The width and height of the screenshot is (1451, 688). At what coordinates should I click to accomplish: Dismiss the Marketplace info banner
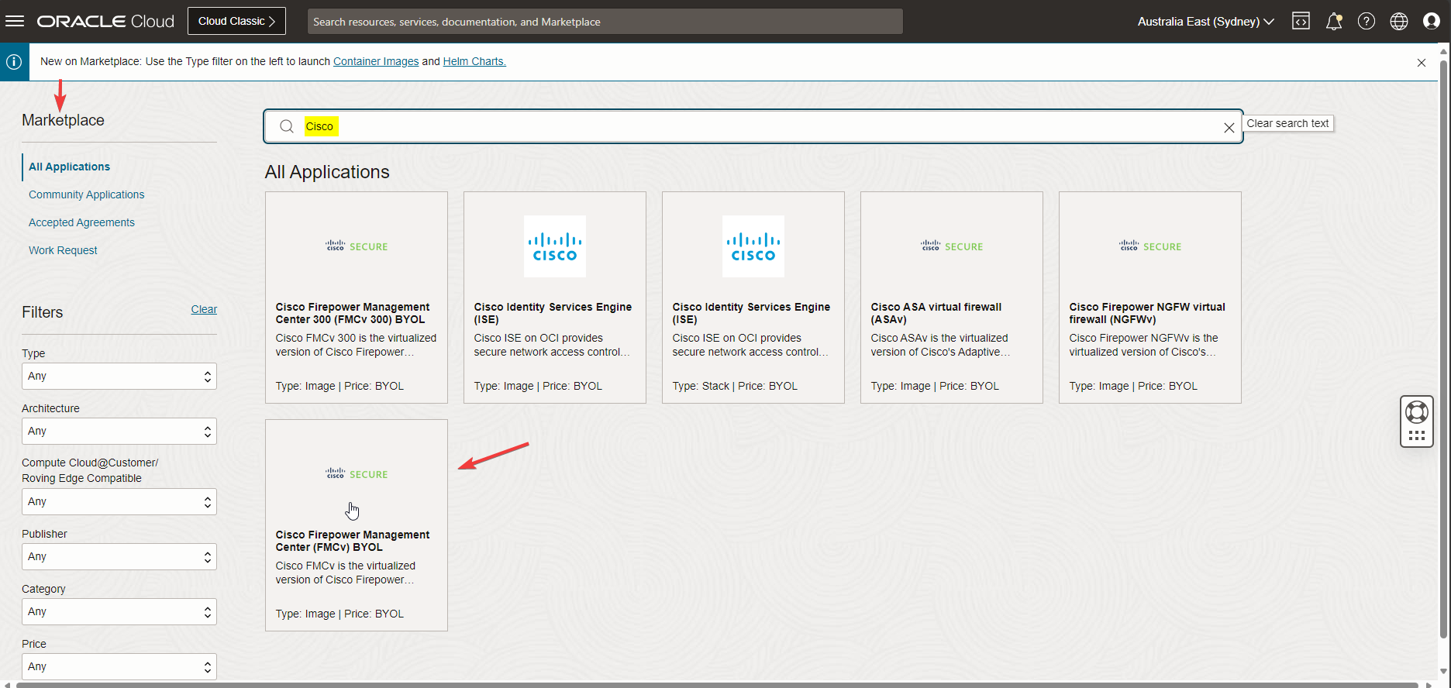coord(1422,63)
